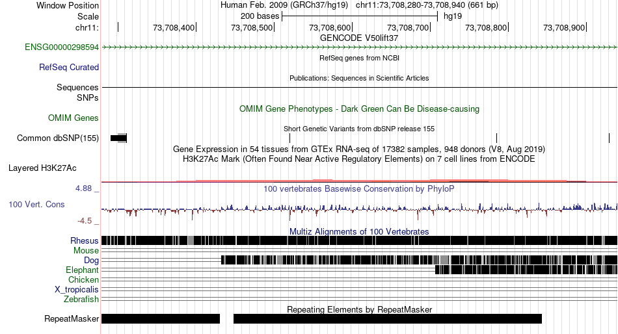Open Short Genetic Variants from dbSNP title
The height and width of the screenshot is (334, 618).
pyautogui.click(x=359, y=129)
